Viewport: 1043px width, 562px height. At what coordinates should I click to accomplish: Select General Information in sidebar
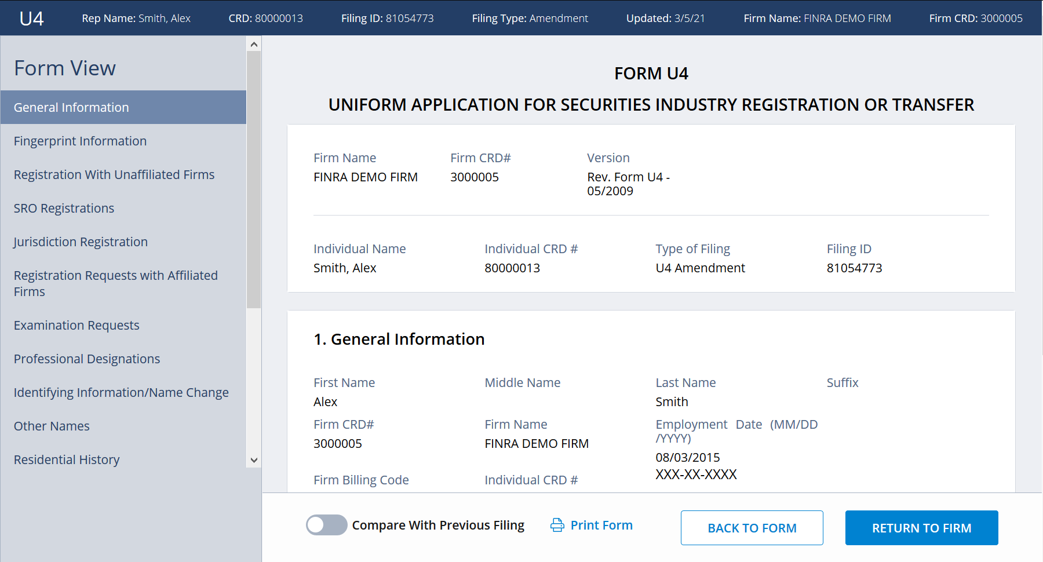click(x=71, y=107)
